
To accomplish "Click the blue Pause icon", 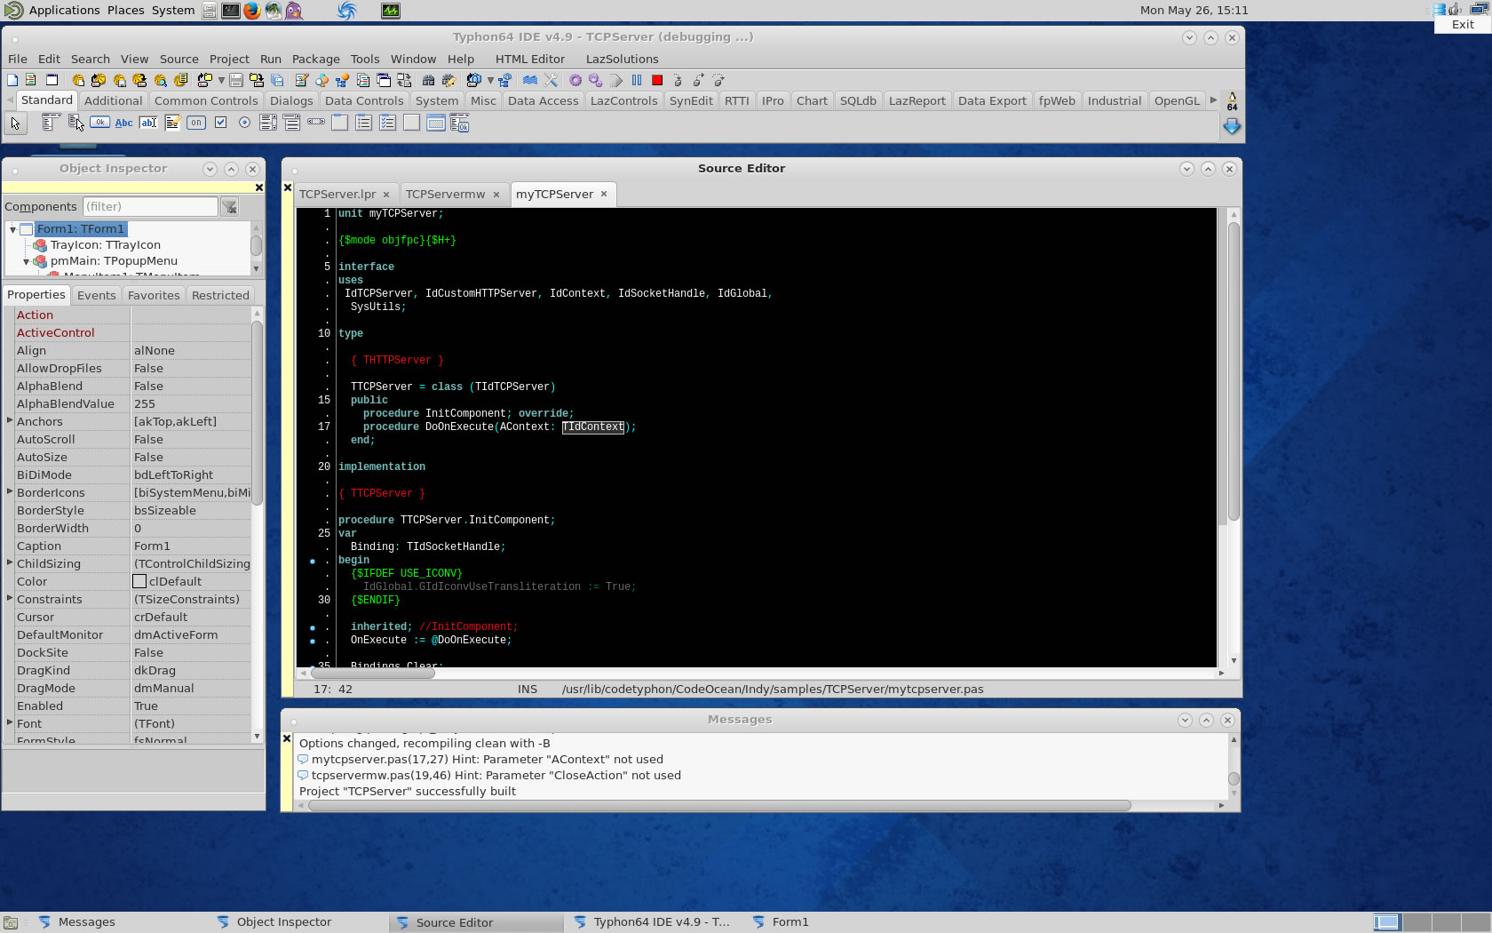I will [637, 80].
